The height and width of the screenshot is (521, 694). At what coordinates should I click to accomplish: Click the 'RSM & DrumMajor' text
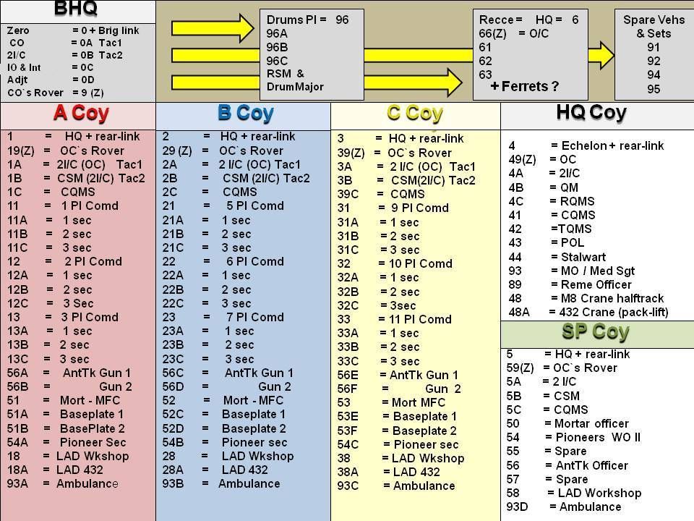point(295,80)
